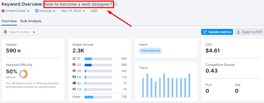Switch to the Overview tab
264x103 pixels.
click(x=9, y=21)
